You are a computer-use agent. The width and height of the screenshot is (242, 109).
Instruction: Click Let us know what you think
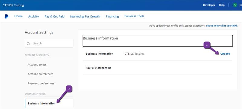tap(222, 26)
